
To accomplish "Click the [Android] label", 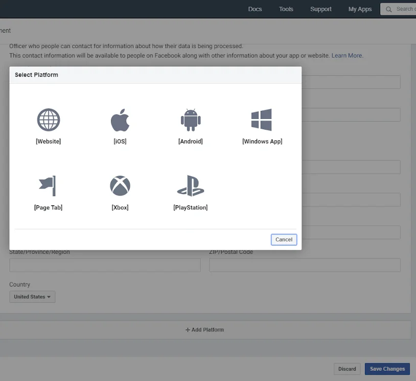I will click(191, 141).
